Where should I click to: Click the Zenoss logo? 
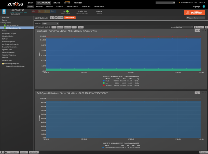tap(15, 4)
